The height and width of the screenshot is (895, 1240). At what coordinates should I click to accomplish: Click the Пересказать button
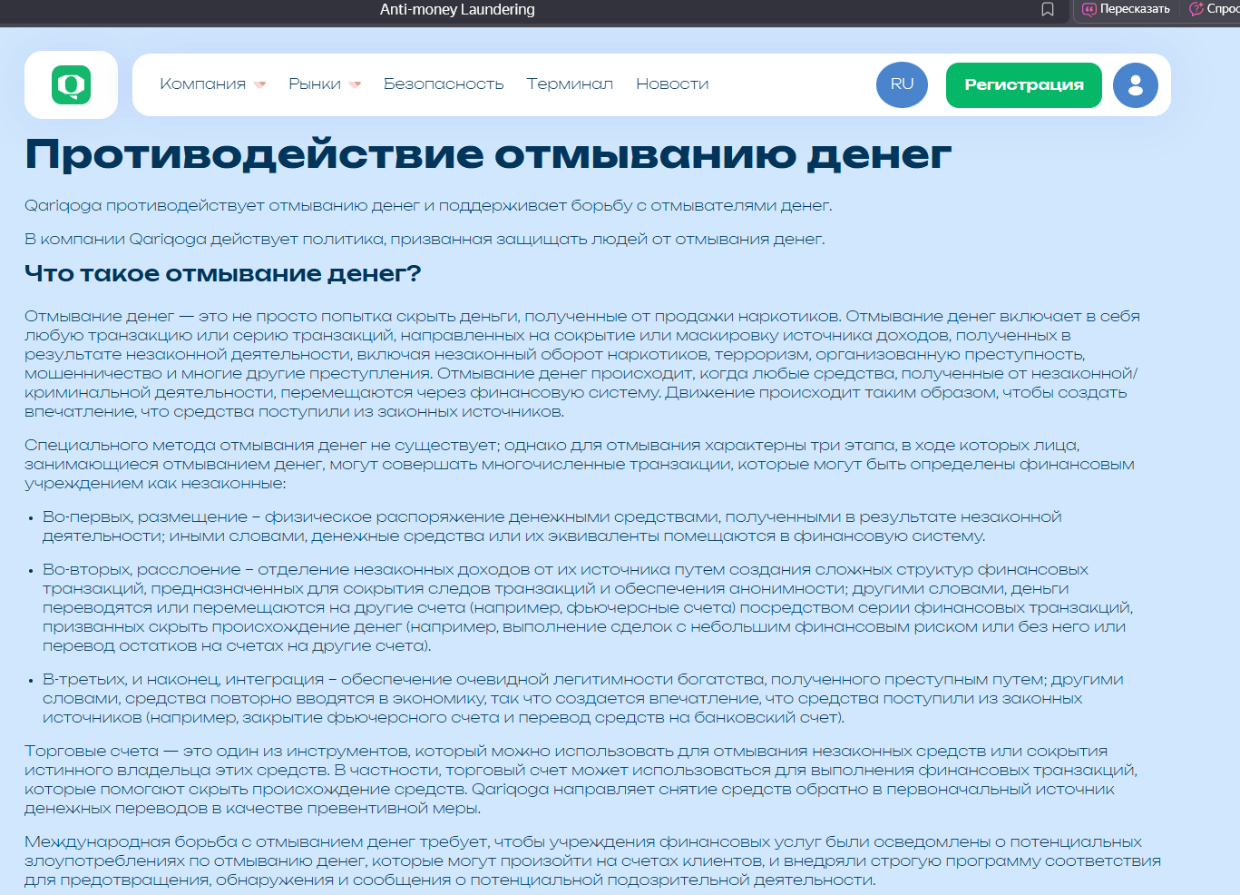coord(1125,10)
